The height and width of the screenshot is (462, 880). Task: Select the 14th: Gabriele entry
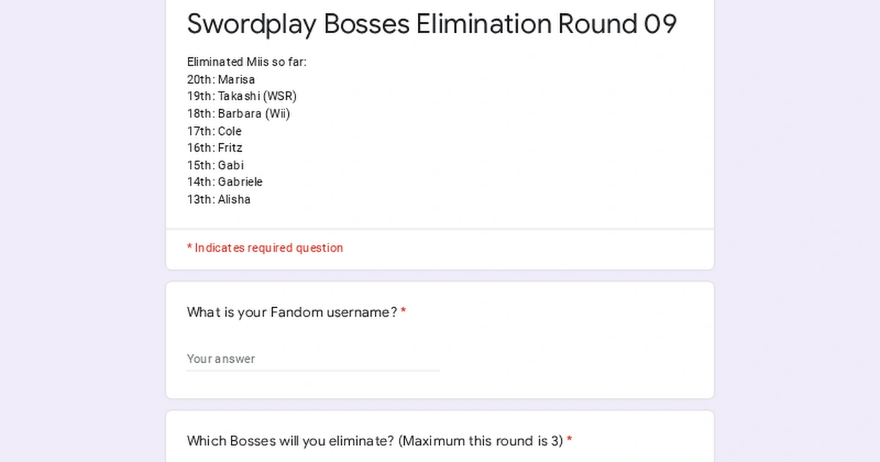[x=224, y=182]
